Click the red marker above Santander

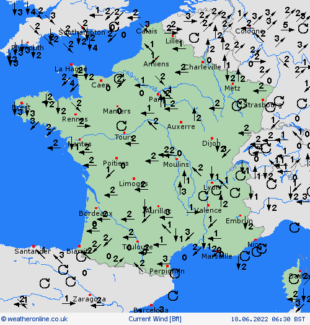[x=33, y=246]
